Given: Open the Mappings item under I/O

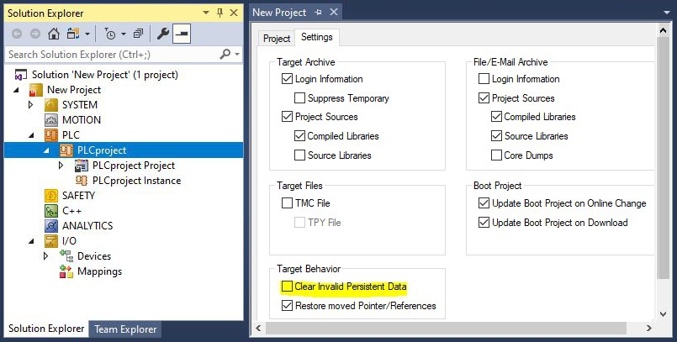Looking at the screenshot, I should 99,271.
